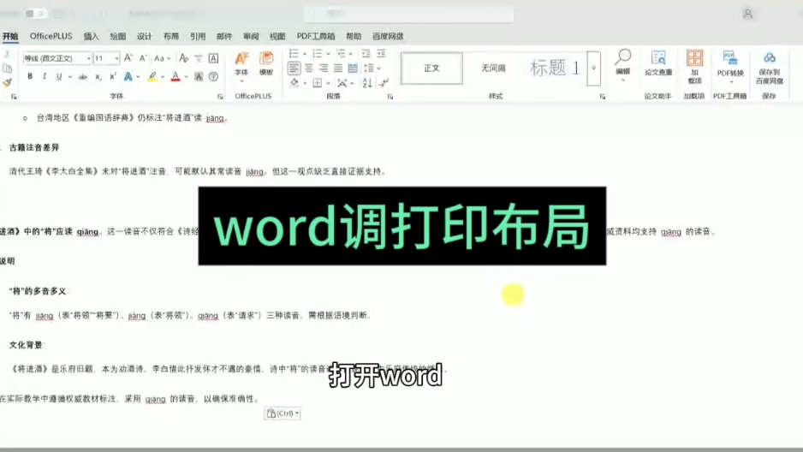Expand font color dropdown arrow
The width and height of the screenshot is (803, 452).
187,77
